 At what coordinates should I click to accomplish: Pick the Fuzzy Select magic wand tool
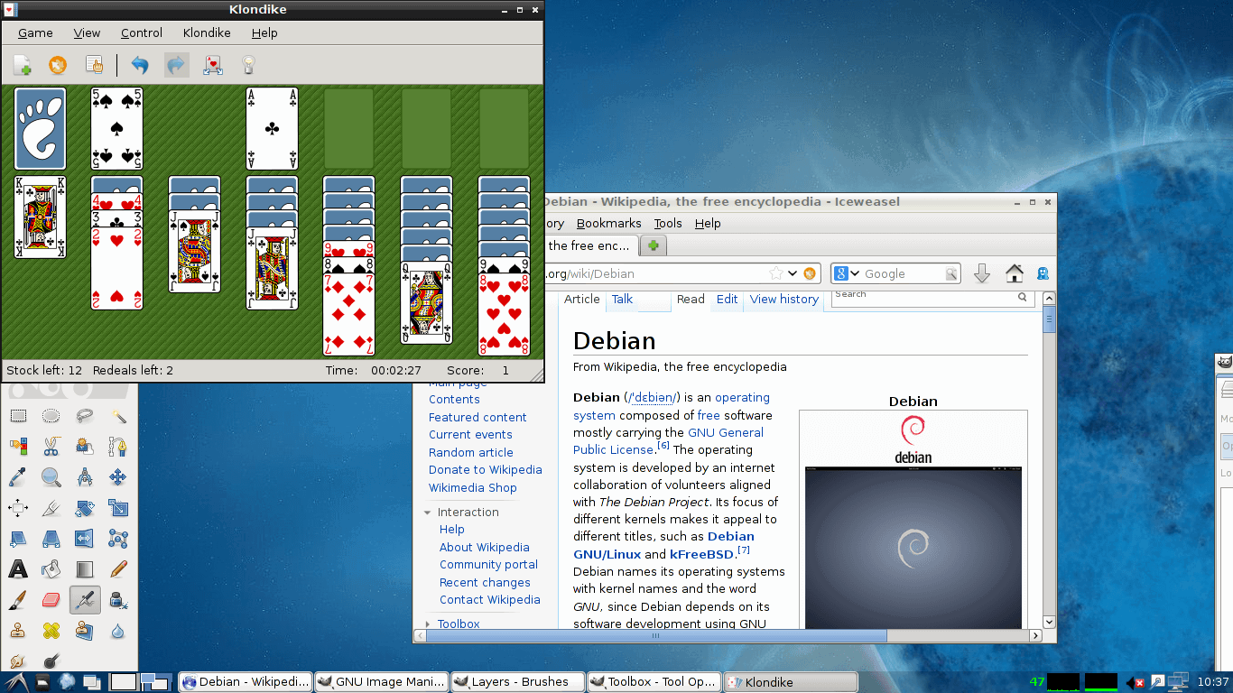(x=118, y=416)
